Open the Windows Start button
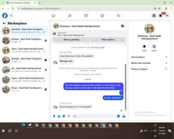The height and width of the screenshot is (139, 174). (x=3, y=131)
